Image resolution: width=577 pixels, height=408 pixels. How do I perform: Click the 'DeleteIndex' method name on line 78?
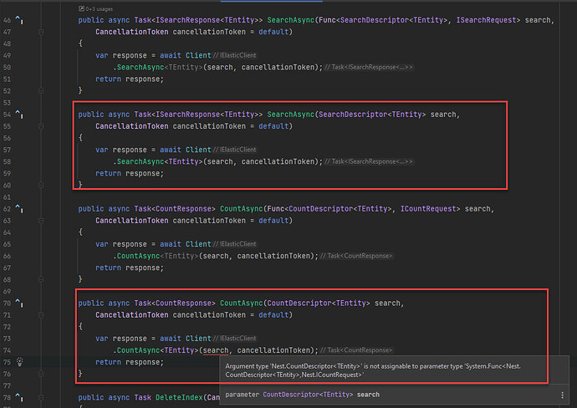[179, 397]
